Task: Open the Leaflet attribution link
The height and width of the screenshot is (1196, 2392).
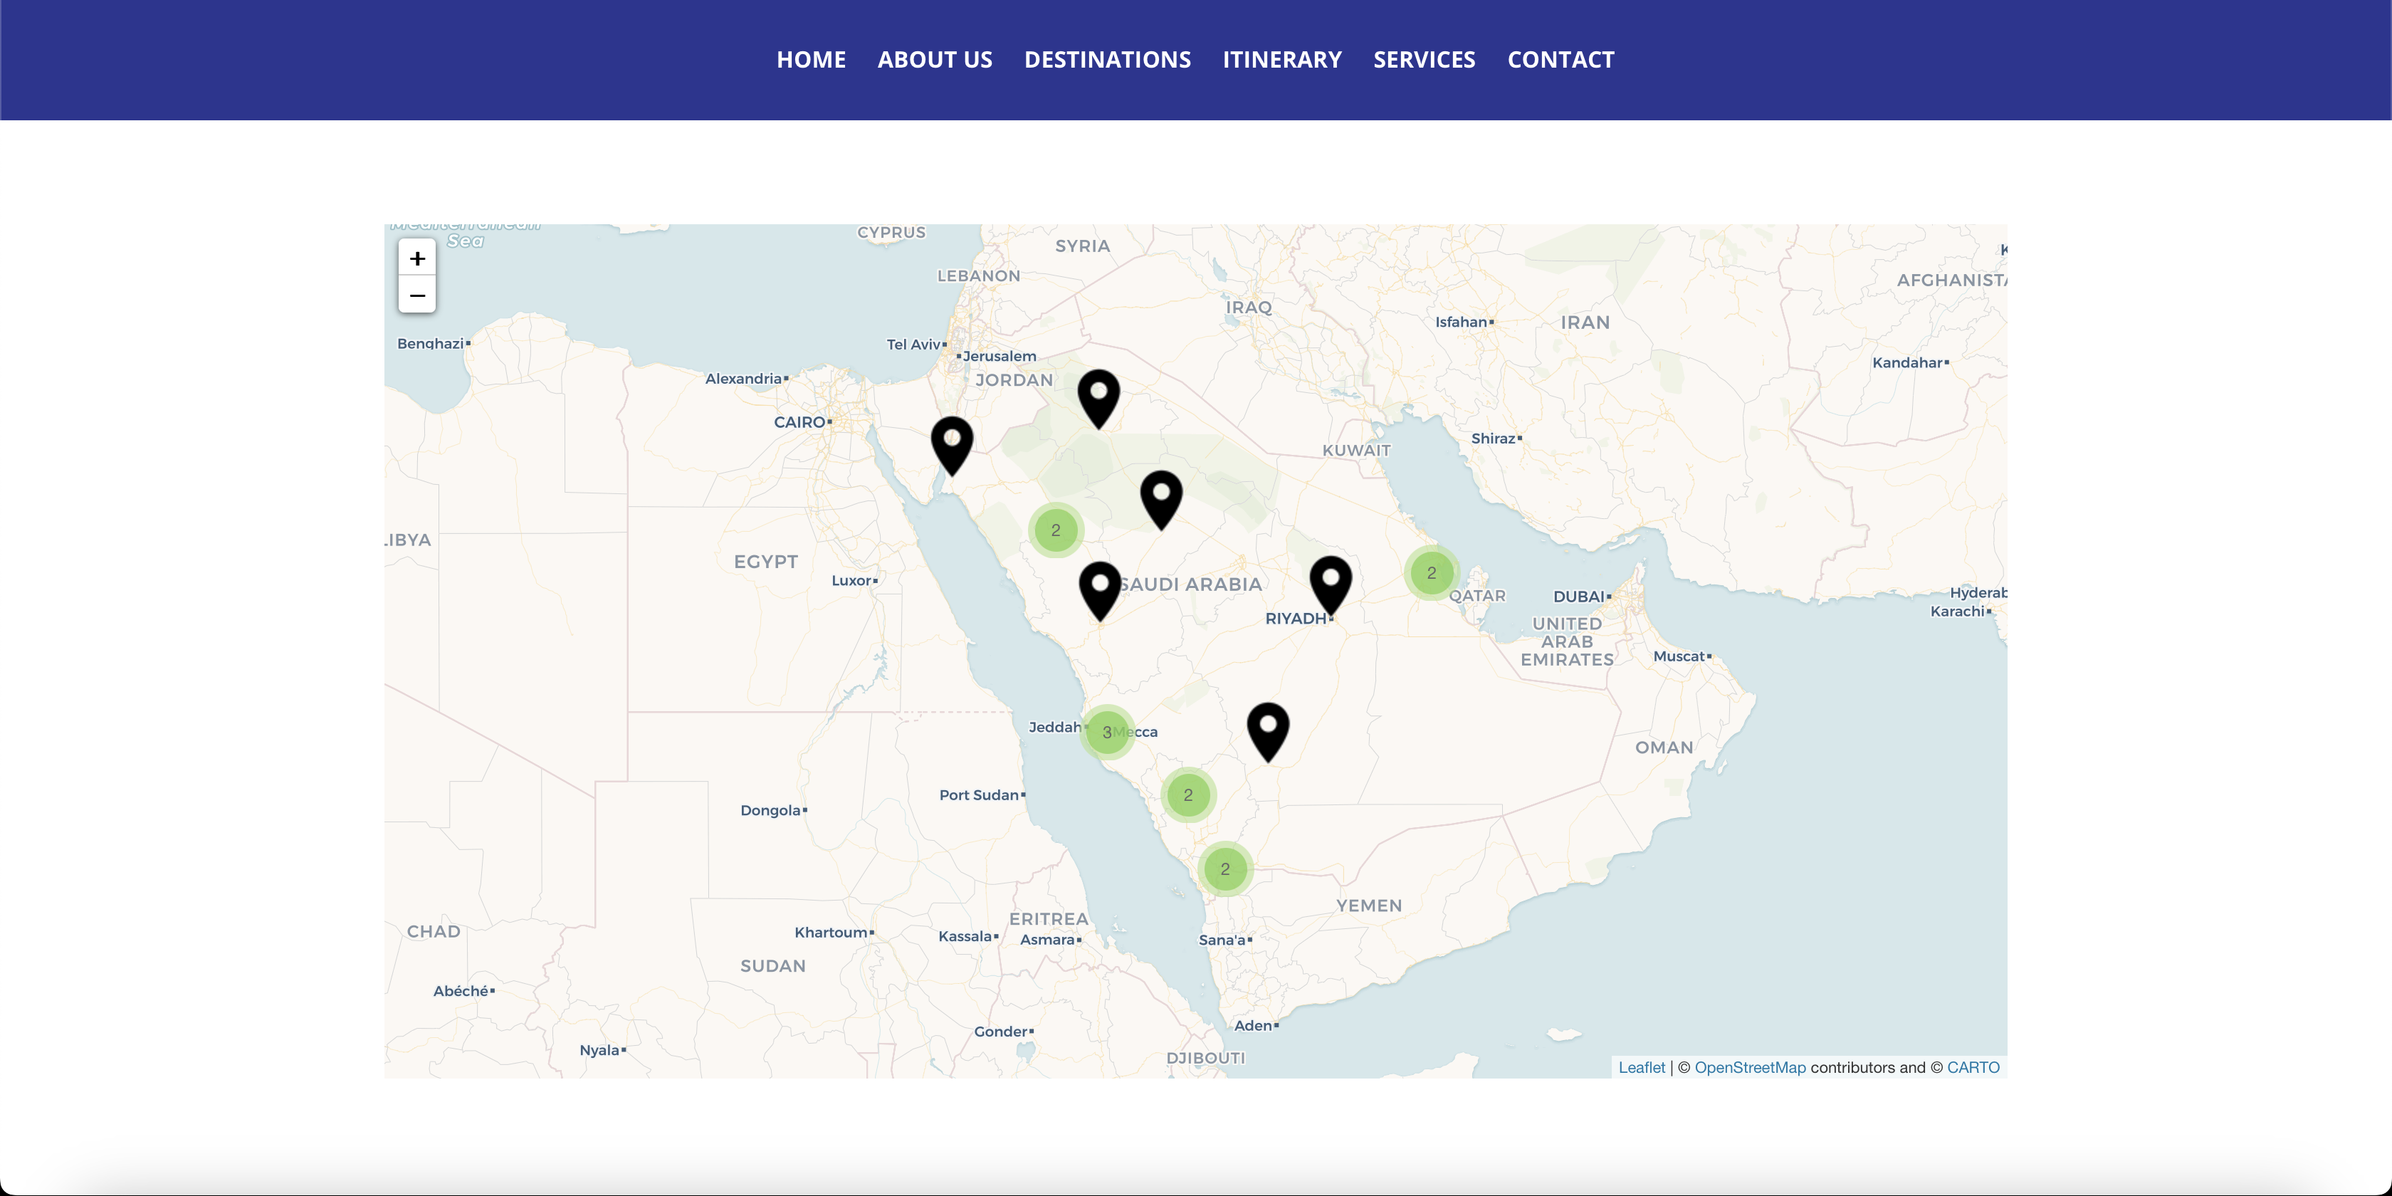Action: [1641, 1067]
